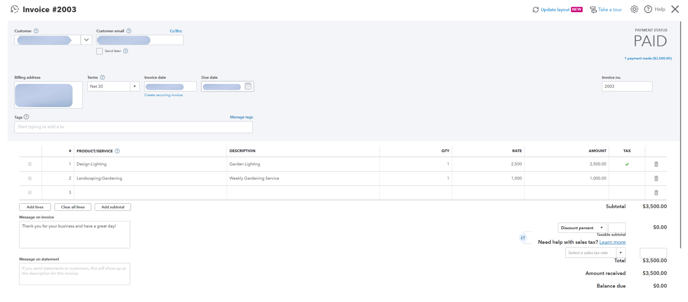Delete the Design:Lighting line item
This screenshot has height=302, width=688.
pos(656,164)
